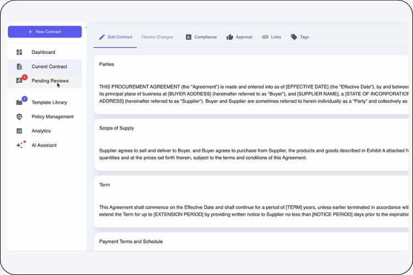
Task: Open Dashboard via its grid icon
Action: click(19, 52)
